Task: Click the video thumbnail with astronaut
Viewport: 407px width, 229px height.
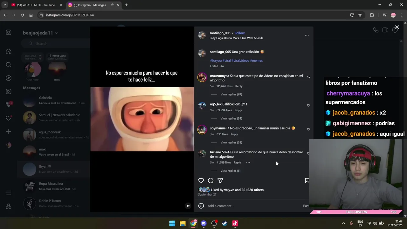Action: (x=142, y=119)
